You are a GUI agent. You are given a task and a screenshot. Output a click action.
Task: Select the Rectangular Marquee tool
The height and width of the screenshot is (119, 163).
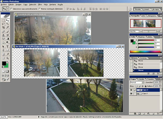point(3,20)
